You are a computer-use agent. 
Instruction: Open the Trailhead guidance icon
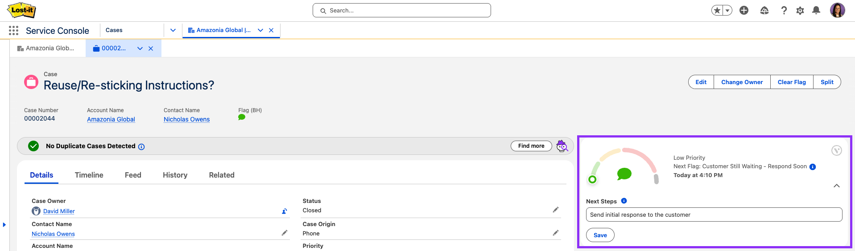764,10
